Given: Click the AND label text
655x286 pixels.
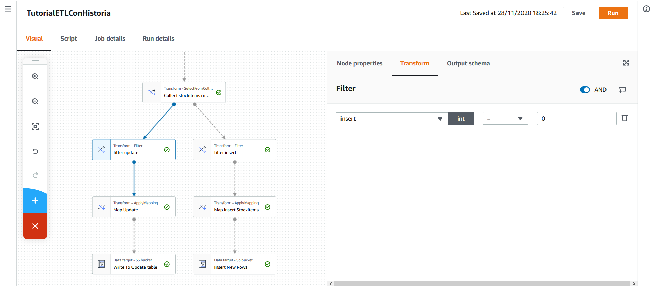Looking at the screenshot, I should (600, 90).
